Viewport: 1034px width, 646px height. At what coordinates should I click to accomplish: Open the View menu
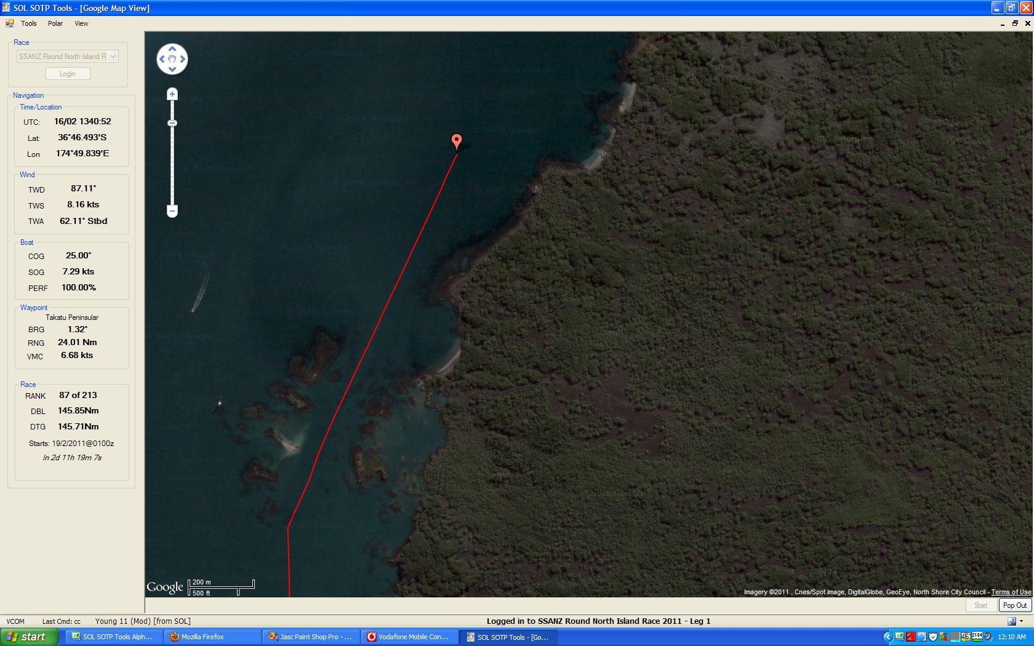[81, 23]
